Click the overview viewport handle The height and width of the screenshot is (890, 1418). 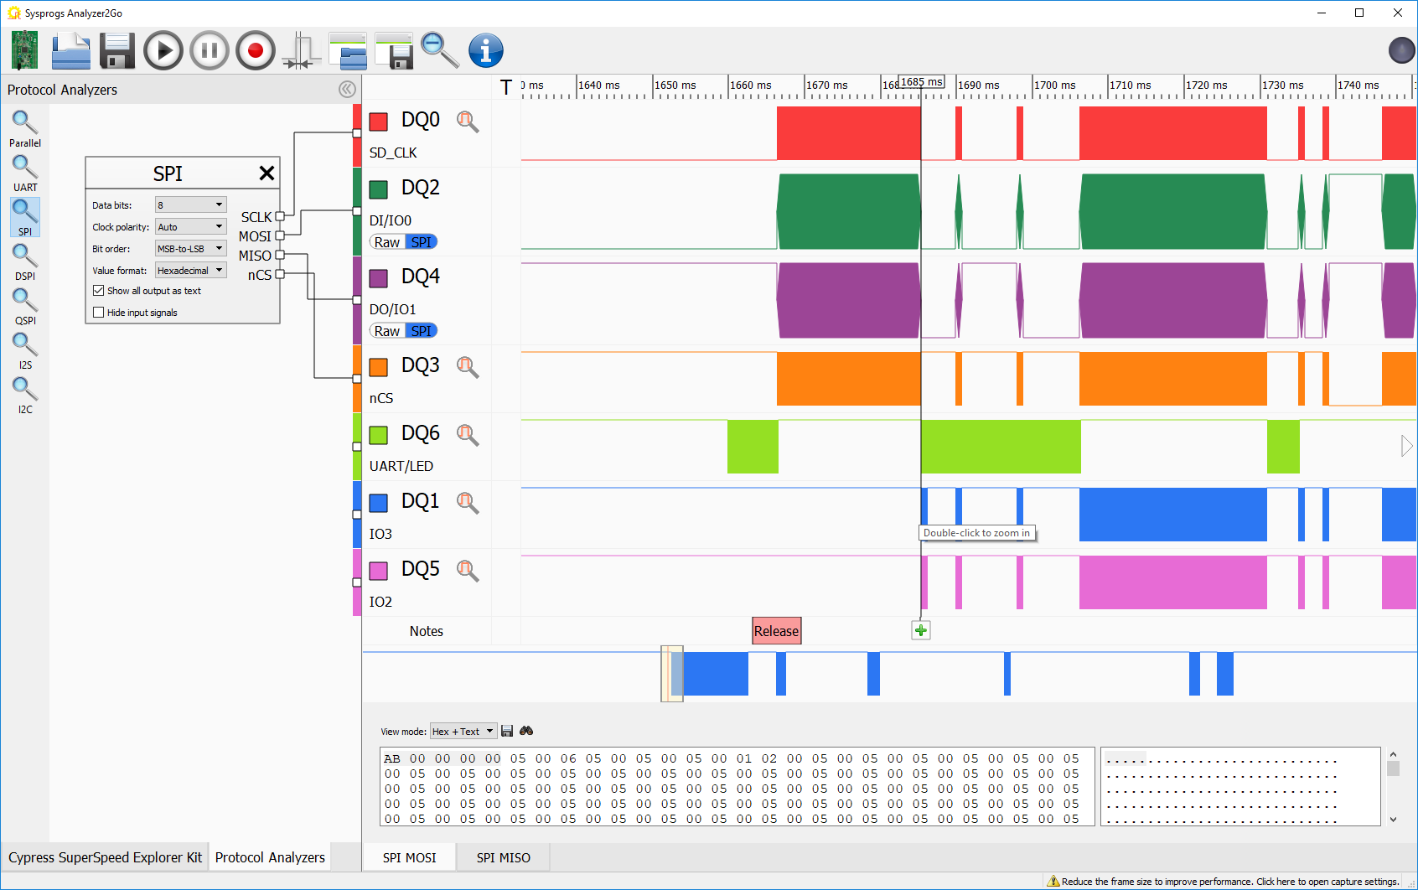click(672, 674)
